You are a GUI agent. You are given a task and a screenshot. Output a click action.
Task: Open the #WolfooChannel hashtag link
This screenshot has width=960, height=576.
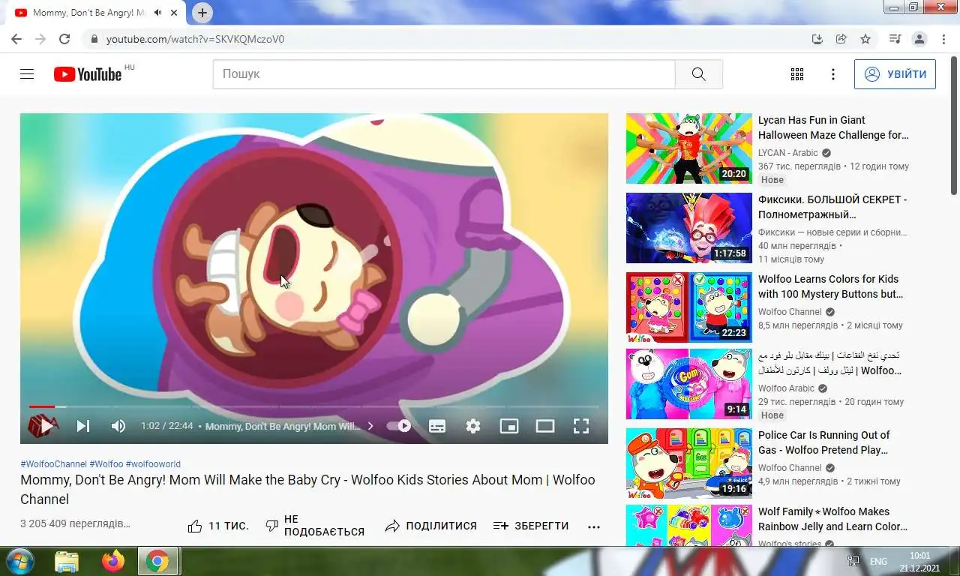tap(53, 464)
